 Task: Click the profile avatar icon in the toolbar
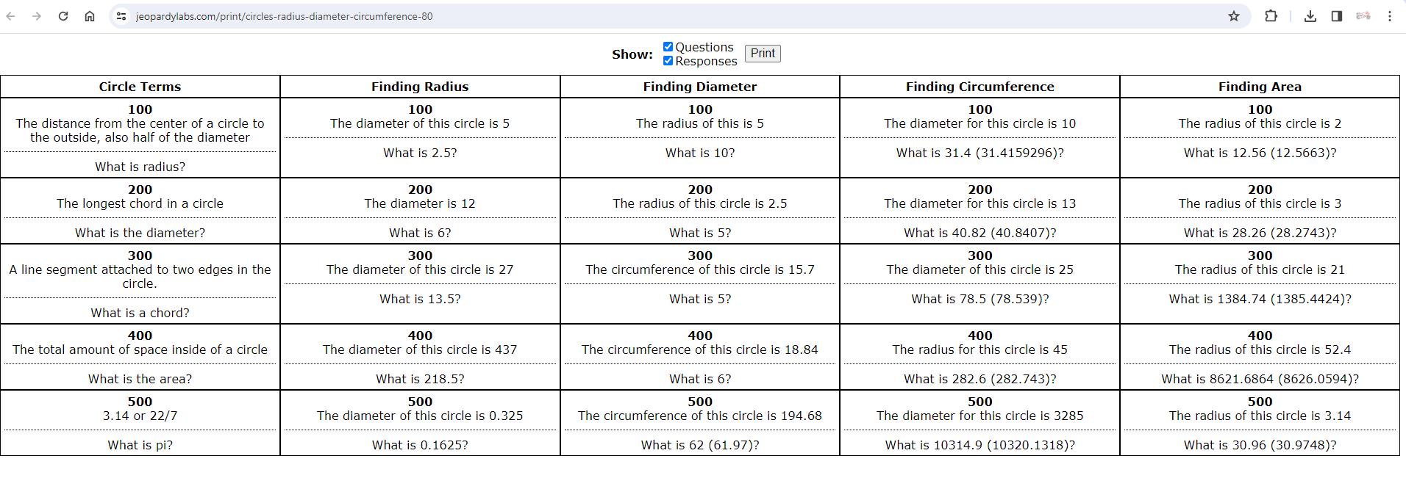(x=1363, y=16)
